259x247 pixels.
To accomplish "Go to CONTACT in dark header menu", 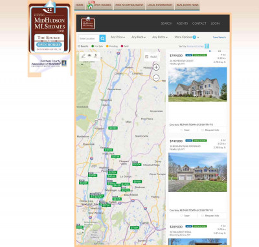I will coord(199,23).
